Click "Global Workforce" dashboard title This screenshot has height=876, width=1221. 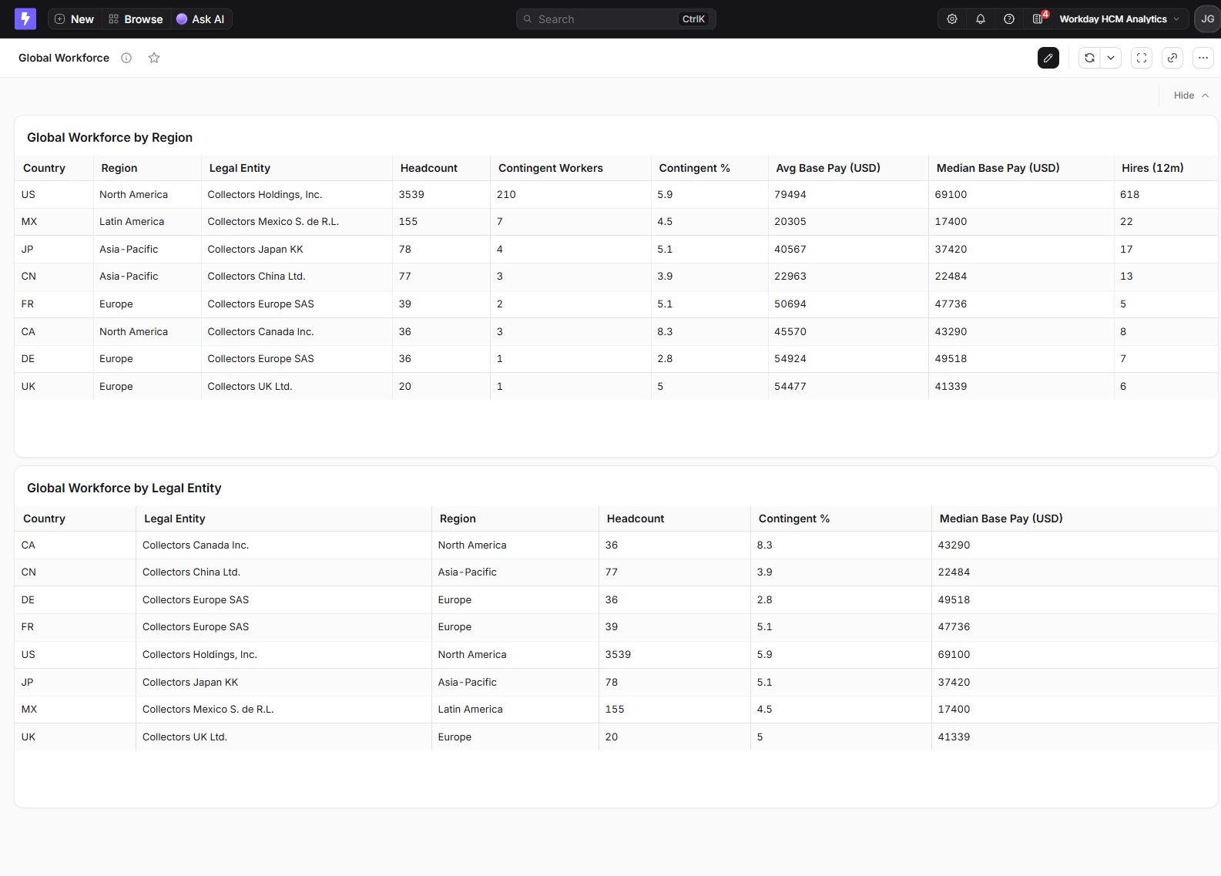[x=64, y=58]
